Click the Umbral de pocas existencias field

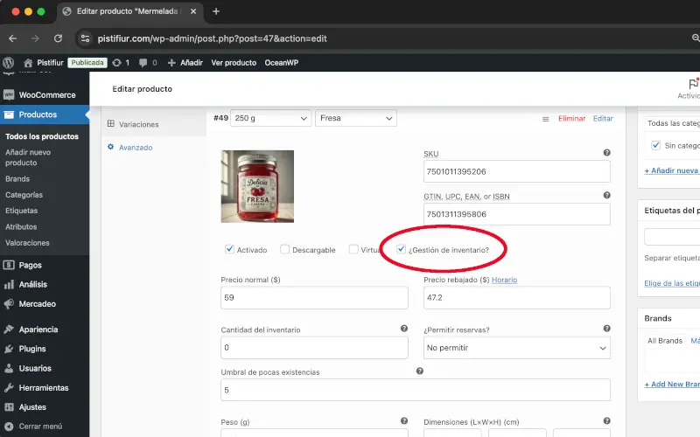pos(416,390)
